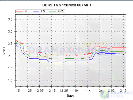Click the 1-14 date label

point(88,91)
